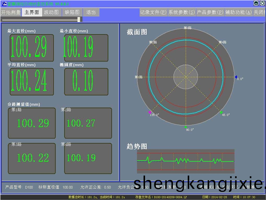This screenshot has width=266, height=200.
Task: Open the 系统参数(S) menu
Action: coord(181,12)
